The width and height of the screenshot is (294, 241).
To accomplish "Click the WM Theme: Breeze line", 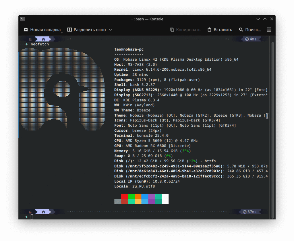I will click(x=132, y=110).
